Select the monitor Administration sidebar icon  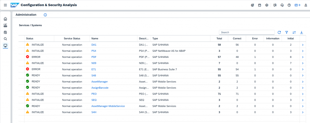click(5, 46)
